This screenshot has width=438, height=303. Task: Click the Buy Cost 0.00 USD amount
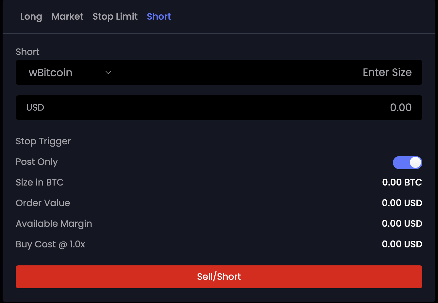click(402, 244)
